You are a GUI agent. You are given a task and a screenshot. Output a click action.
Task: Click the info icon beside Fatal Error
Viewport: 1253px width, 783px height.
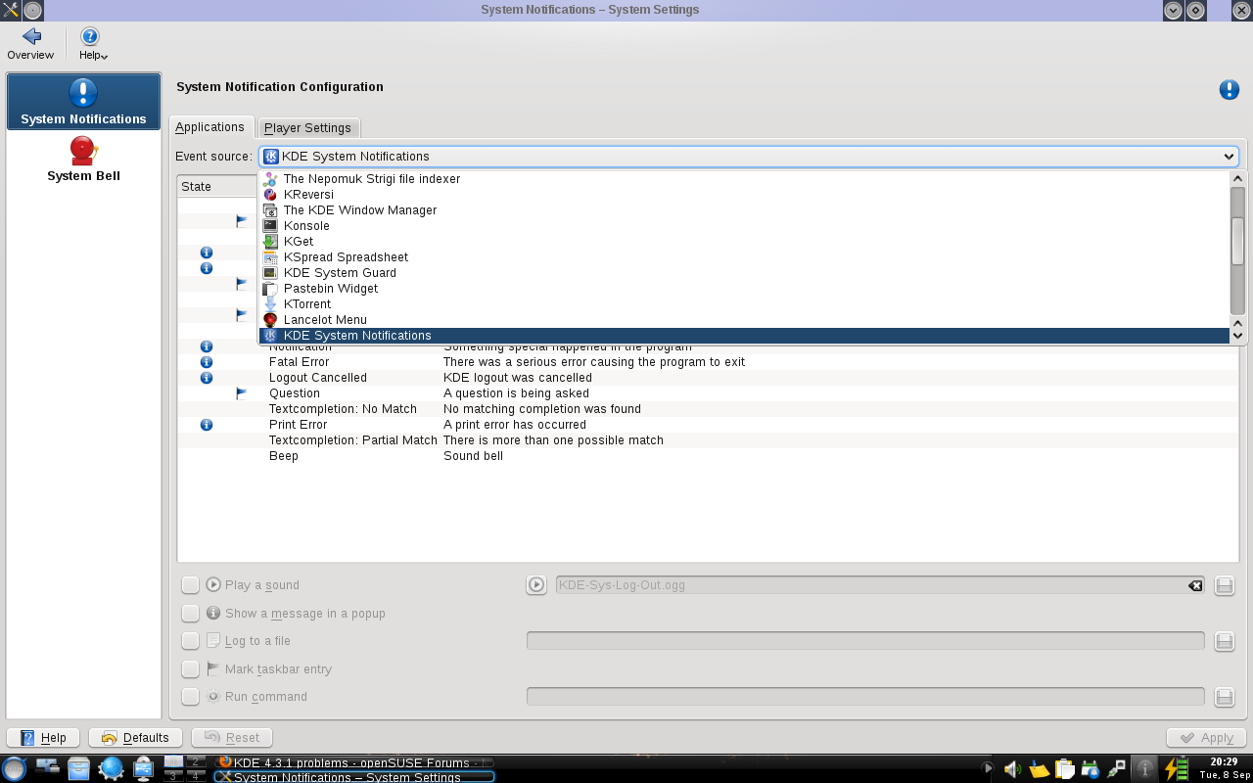[207, 362]
